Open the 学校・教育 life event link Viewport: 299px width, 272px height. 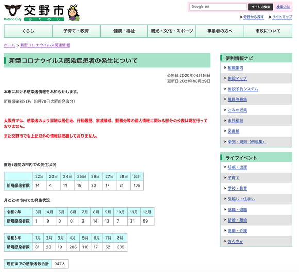point(237,189)
